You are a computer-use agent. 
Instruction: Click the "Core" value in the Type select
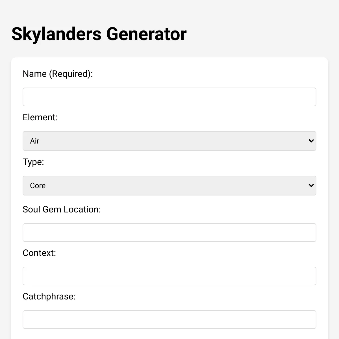(x=38, y=186)
